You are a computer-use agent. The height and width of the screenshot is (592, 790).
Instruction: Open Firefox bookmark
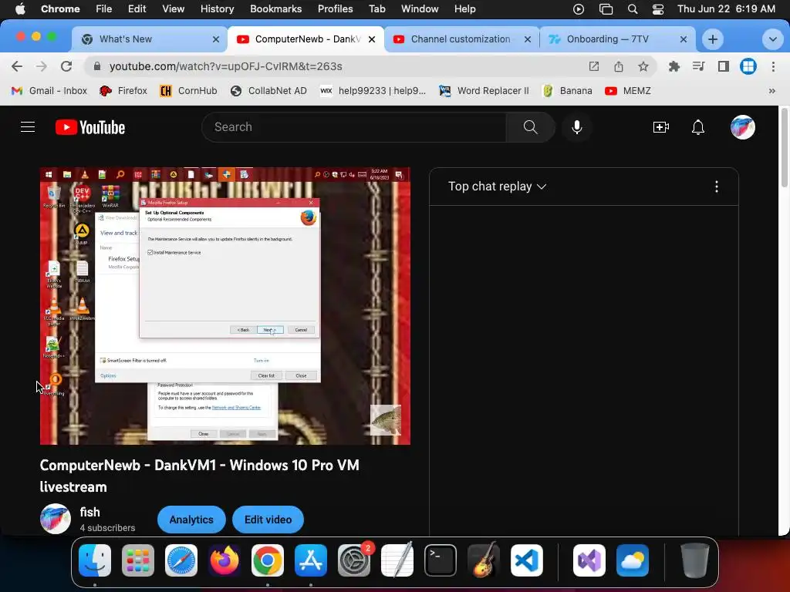click(123, 91)
